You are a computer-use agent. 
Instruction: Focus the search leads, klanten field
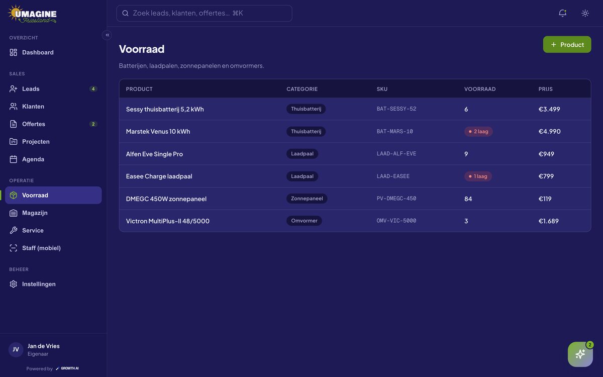(x=204, y=13)
